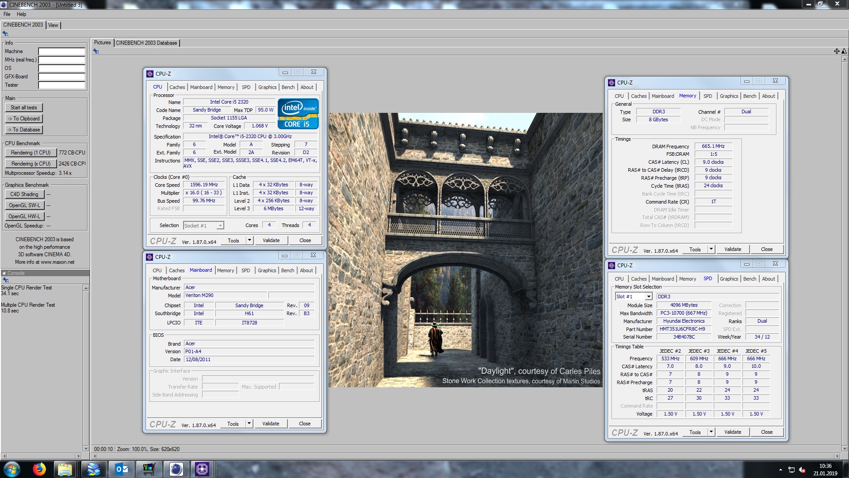Screen dimensions: 849x478
Task: Click the muted volume tray icon
Action: pyautogui.click(x=802, y=470)
